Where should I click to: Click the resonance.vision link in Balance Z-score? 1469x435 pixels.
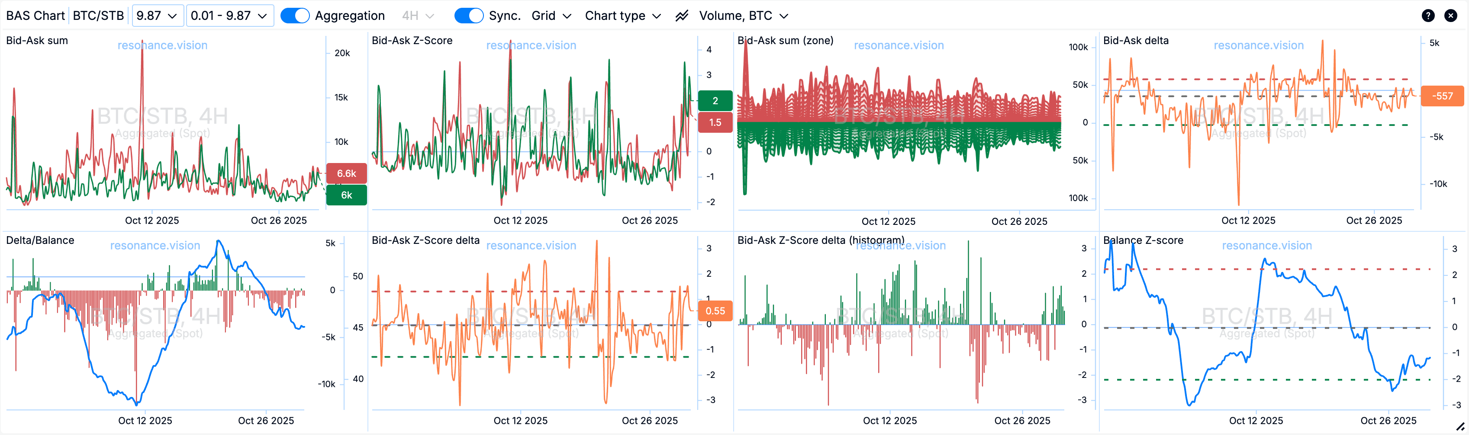pyautogui.click(x=1266, y=246)
